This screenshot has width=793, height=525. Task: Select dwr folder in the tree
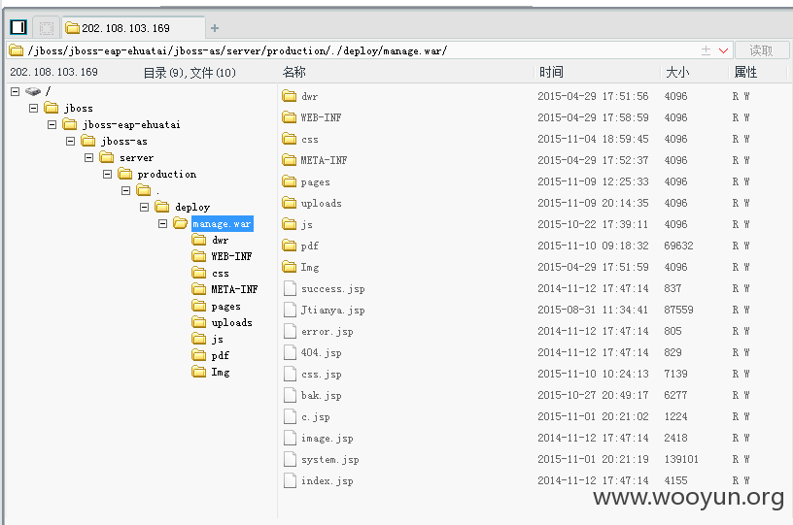[x=220, y=240]
